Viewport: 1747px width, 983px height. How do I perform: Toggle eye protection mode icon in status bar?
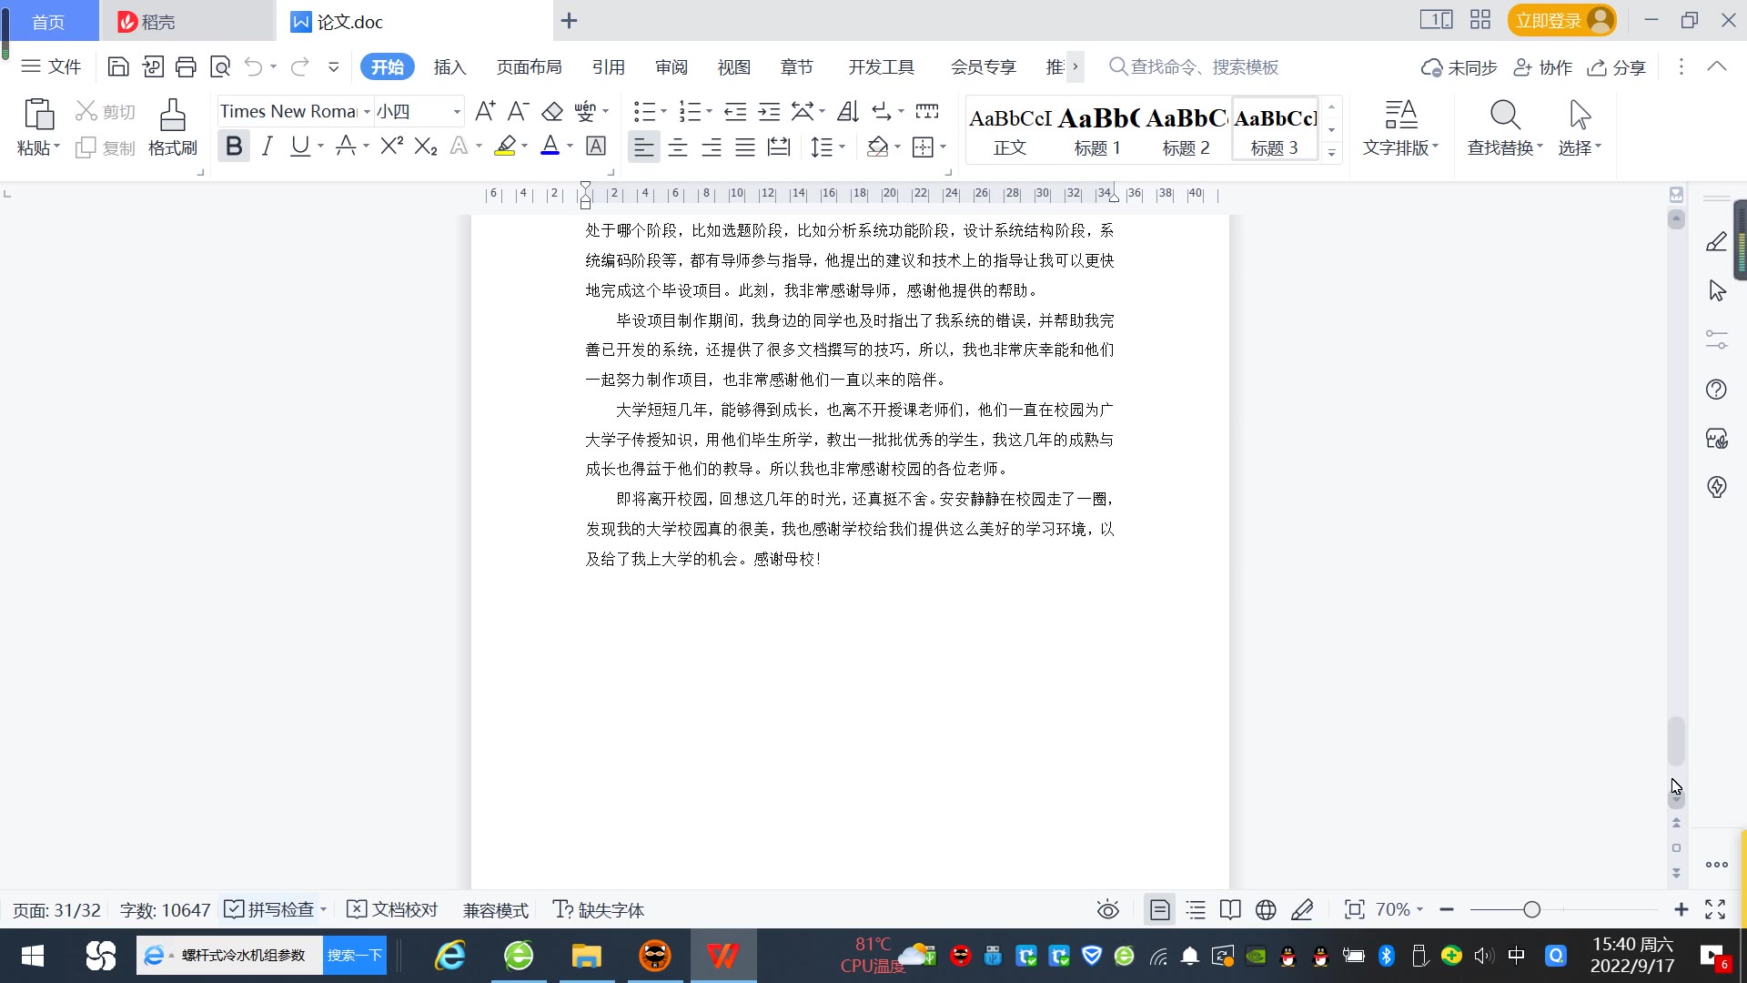click(x=1107, y=909)
